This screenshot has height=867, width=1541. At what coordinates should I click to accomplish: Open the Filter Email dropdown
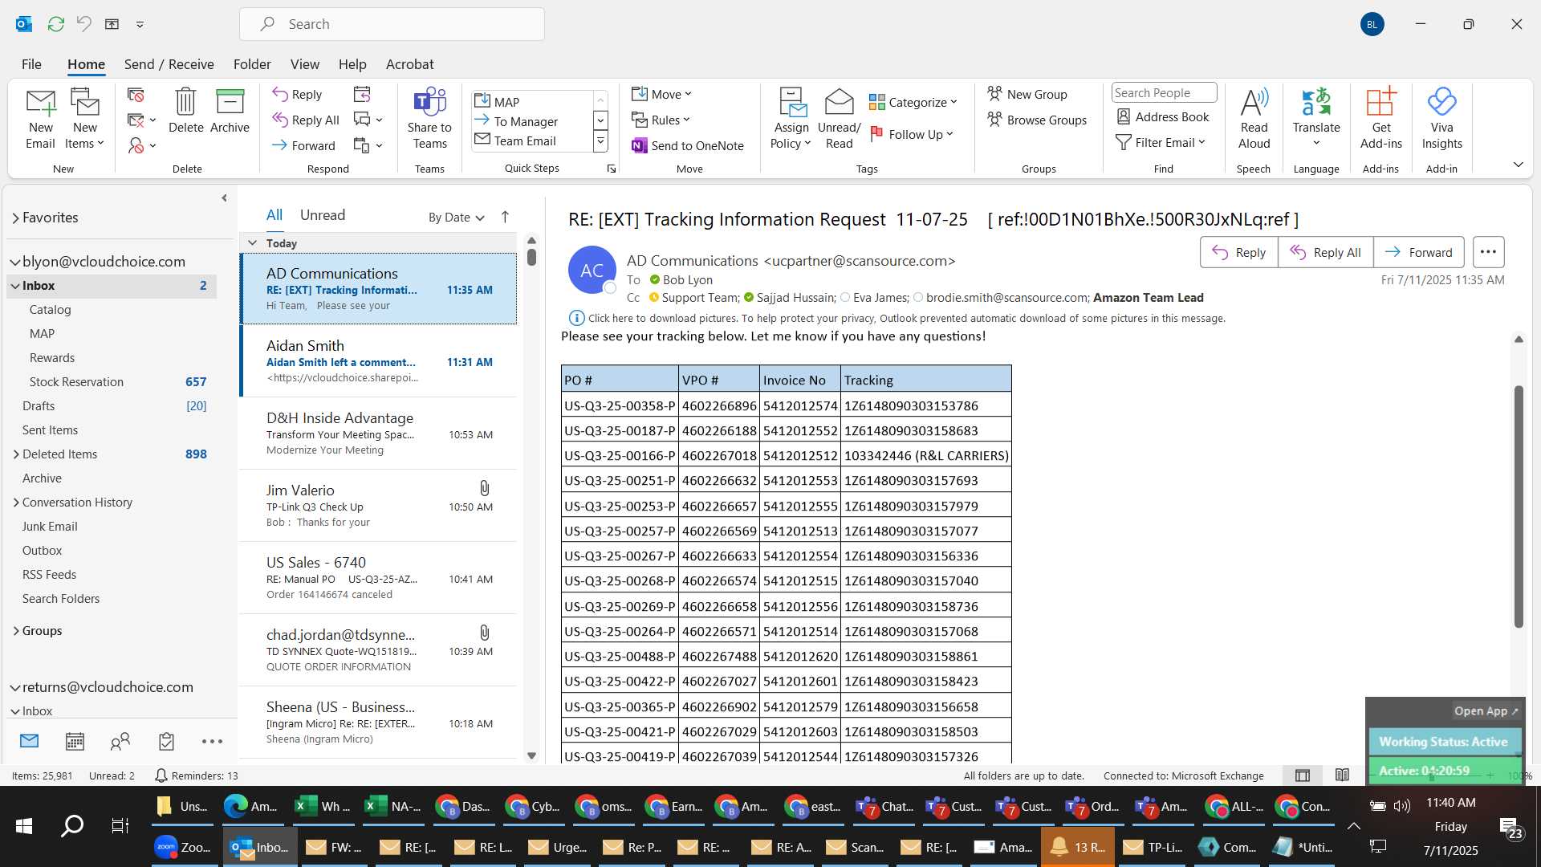1161,142
